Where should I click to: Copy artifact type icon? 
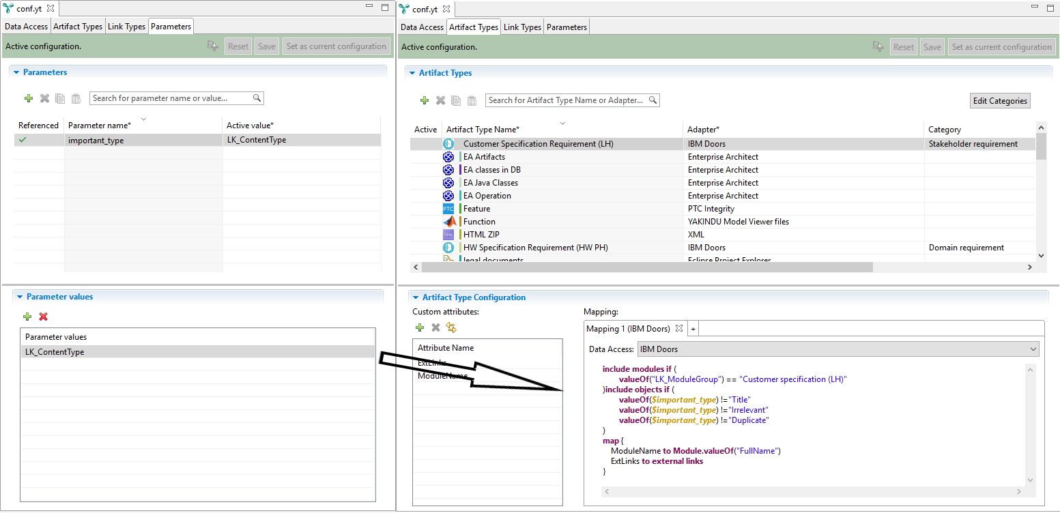coord(456,100)
